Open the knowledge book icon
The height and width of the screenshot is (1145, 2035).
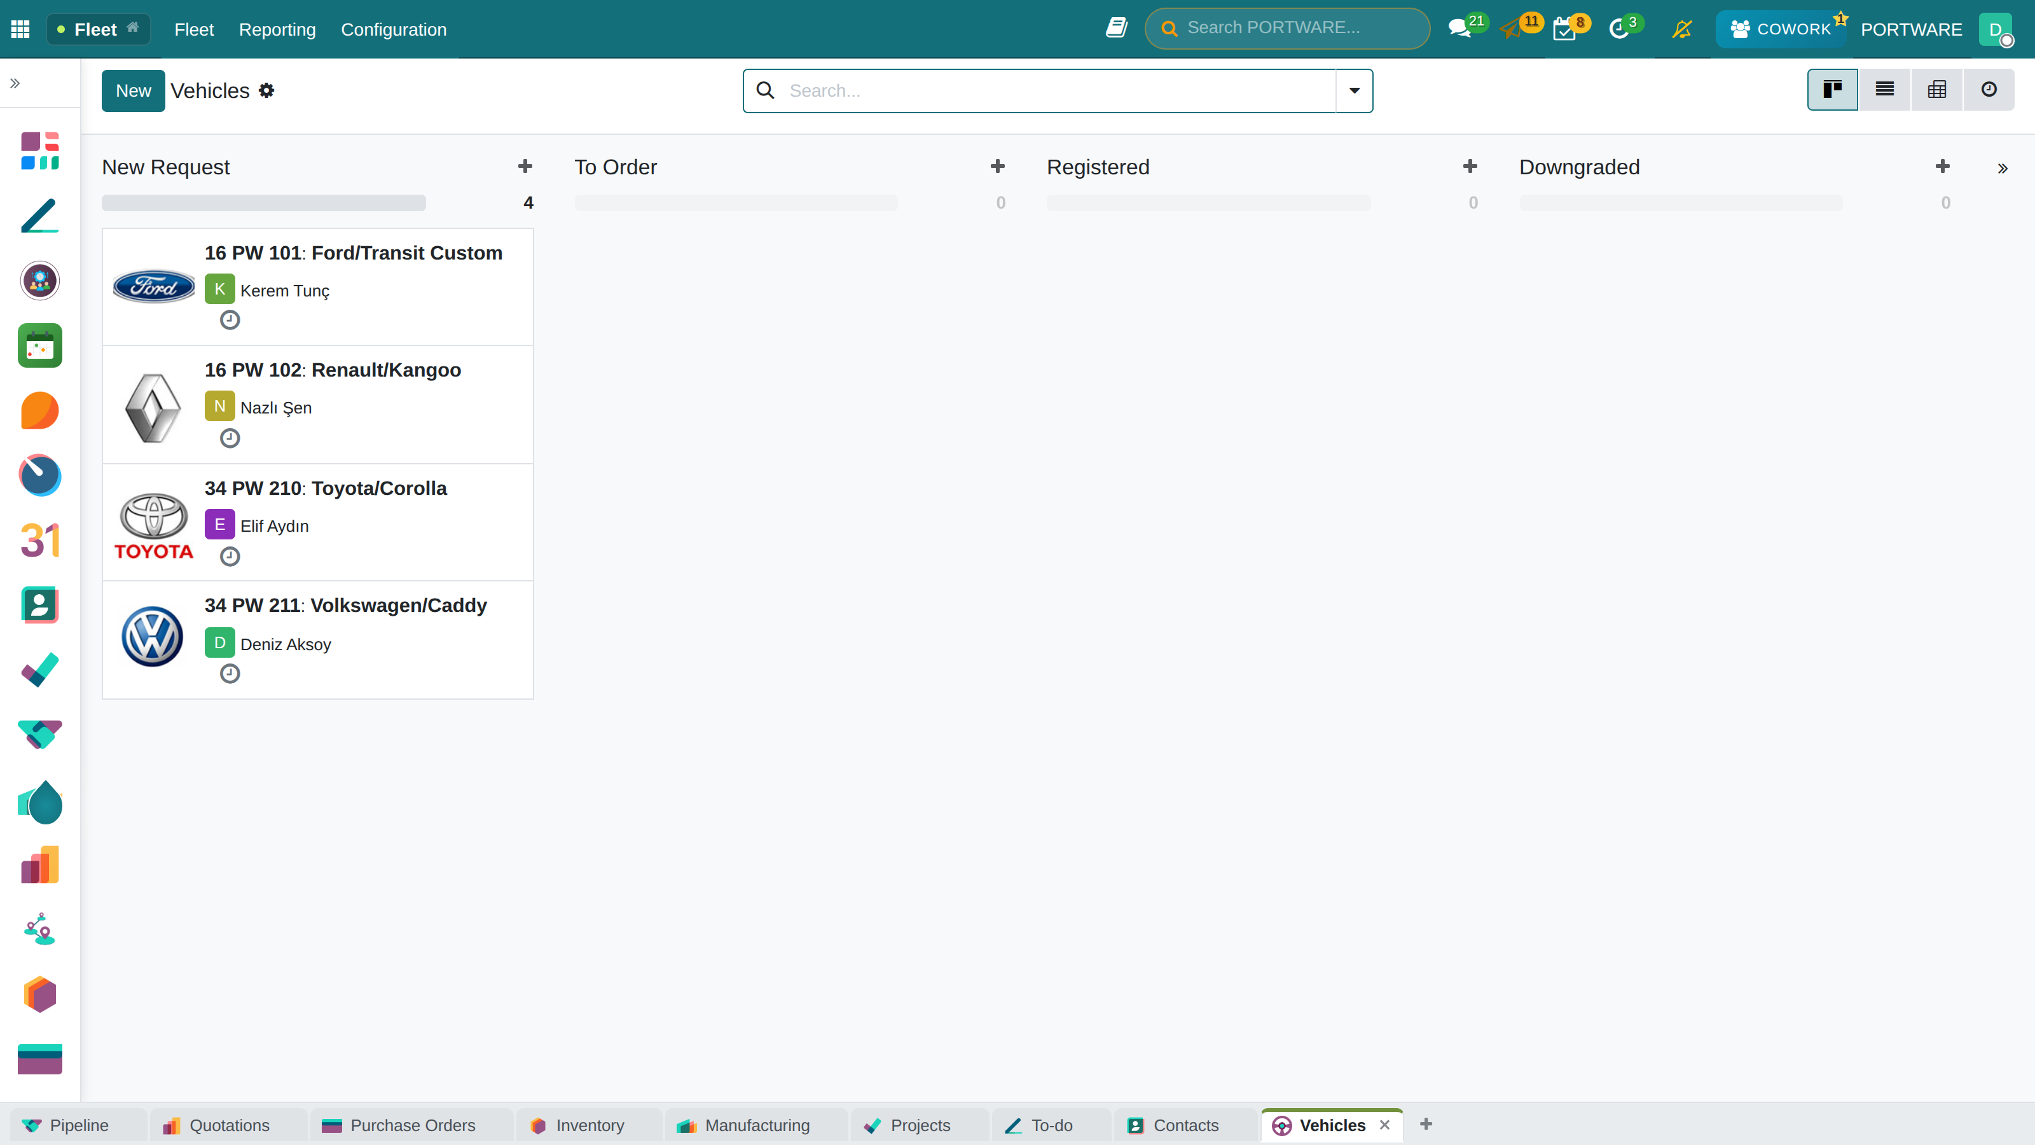pyautogui.click(x=1116, y=27)
